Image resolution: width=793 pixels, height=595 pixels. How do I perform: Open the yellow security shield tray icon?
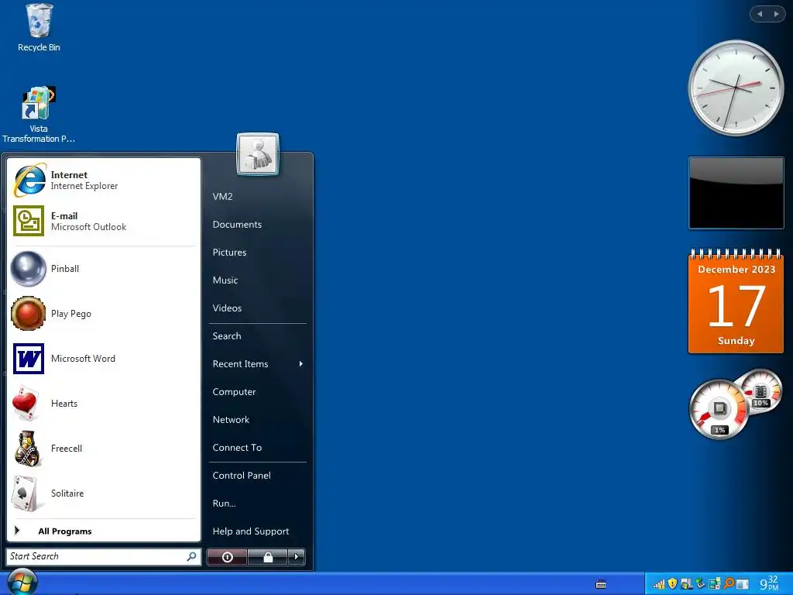672,584
